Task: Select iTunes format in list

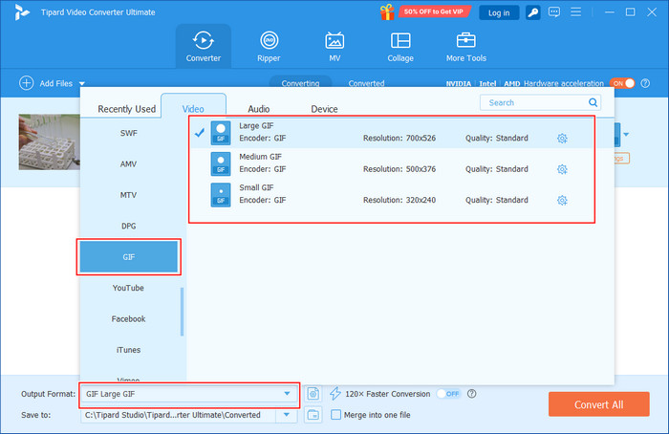Action: [129, 350]
